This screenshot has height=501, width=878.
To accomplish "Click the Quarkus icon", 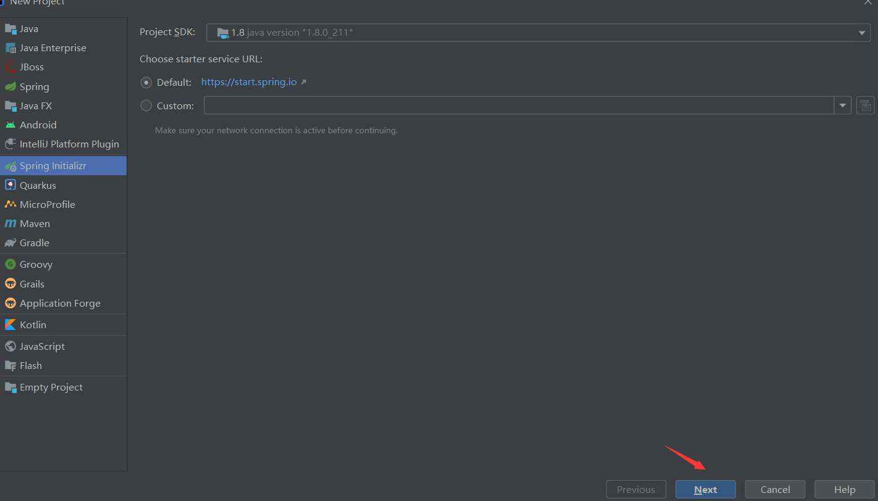I will 10,185.
